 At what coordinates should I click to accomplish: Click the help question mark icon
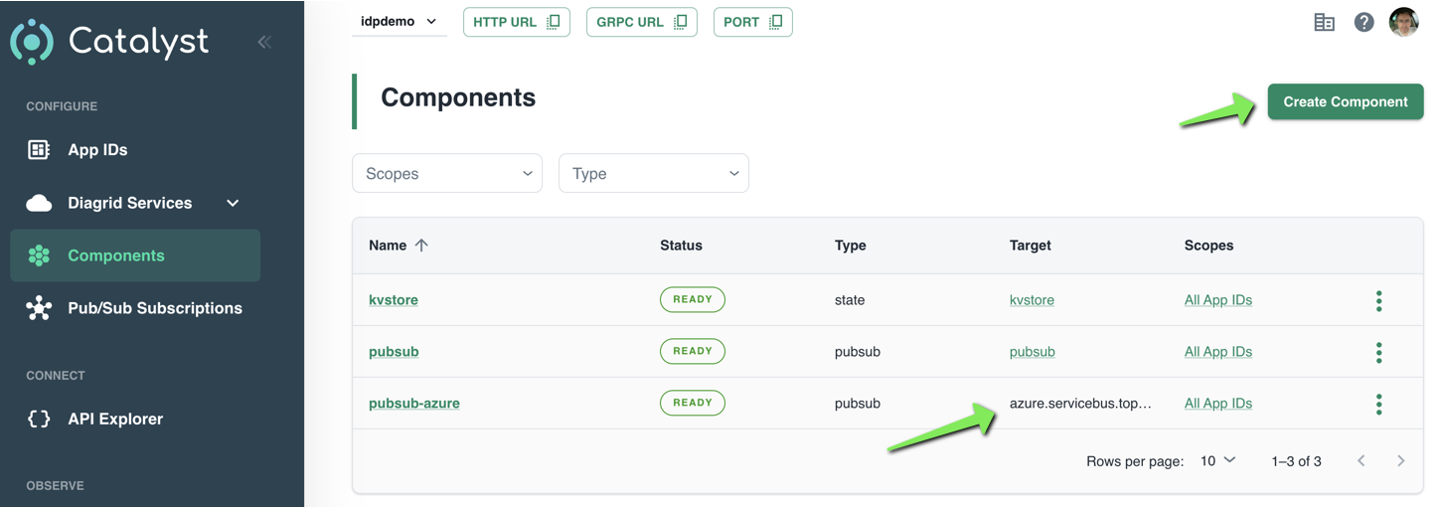[x=1363, y=22]
